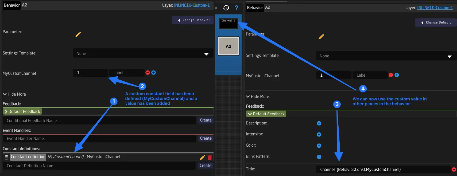
Task: Click Change Behavior in the left panel
Action: 193,20
